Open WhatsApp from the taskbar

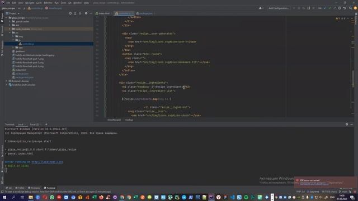pyautogui.click(x=52, y=197)
